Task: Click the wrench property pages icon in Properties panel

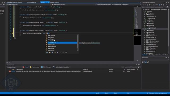Action: pyautogui.click(x=148, y=62)
